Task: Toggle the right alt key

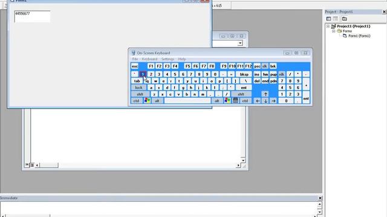Action: coord(216,101)
